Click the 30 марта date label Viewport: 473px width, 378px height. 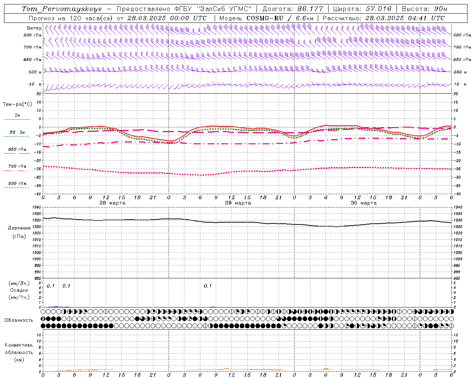click(x=364, y=203)
